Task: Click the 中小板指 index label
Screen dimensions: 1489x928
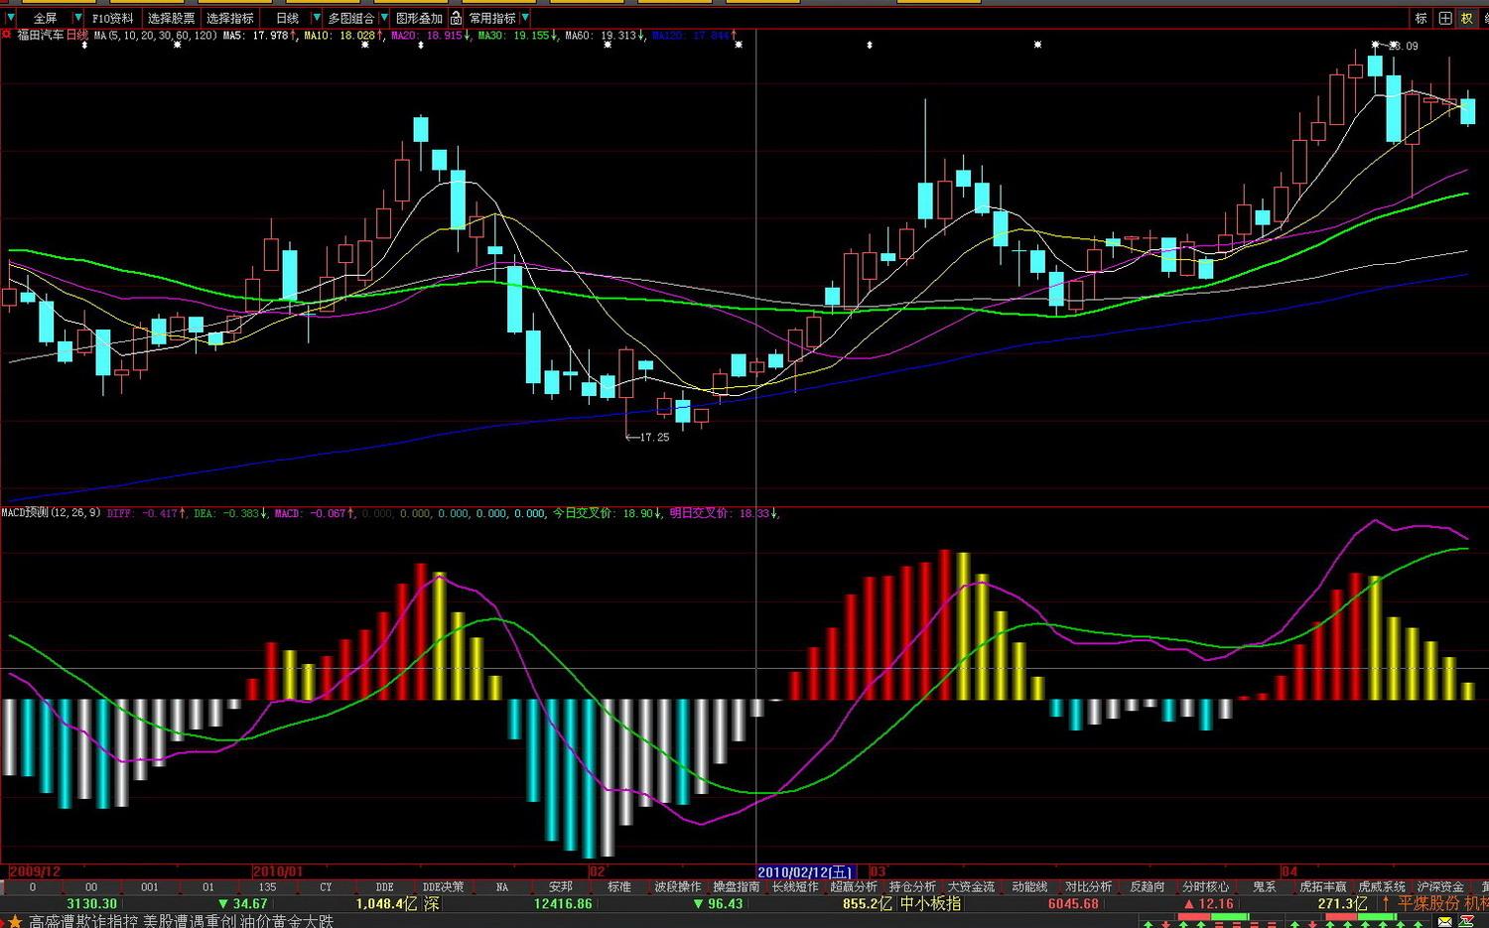Action: pyautogui.click(x=930, y=904)
